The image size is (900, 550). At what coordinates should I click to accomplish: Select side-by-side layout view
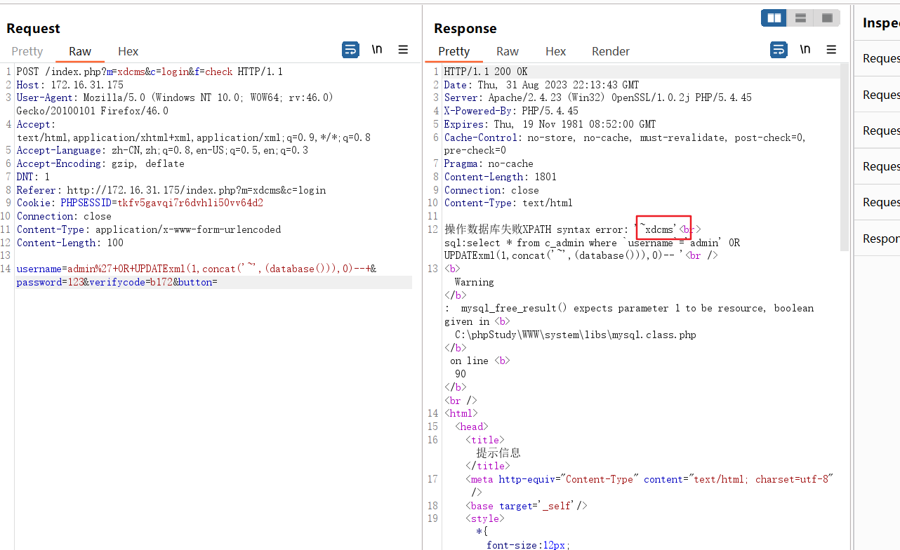(x=774, y=18)
